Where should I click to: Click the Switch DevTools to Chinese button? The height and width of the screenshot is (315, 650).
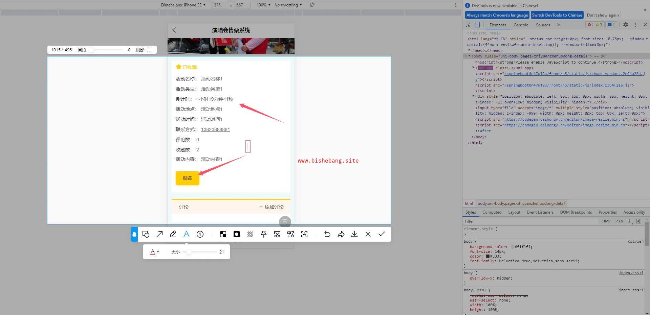pyautogui.click(x=557, y=15)
